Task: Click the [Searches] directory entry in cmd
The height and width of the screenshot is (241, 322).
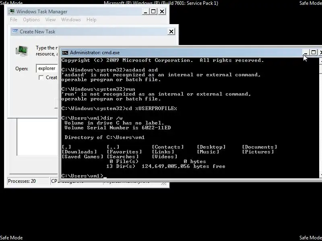Action: (x=123, y=157)
